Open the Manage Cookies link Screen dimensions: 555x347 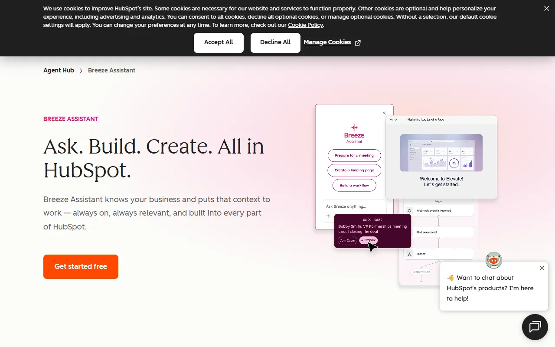coord(327,42)
